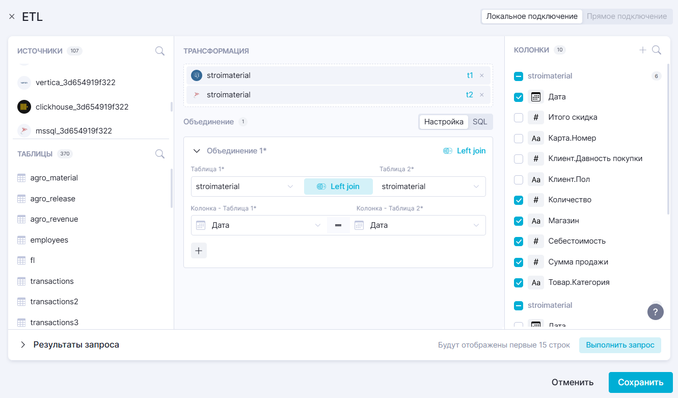Open Таблица 1 stroimaterial dropdown
Screen dimensions: 678x398
[x=245, y=187]
